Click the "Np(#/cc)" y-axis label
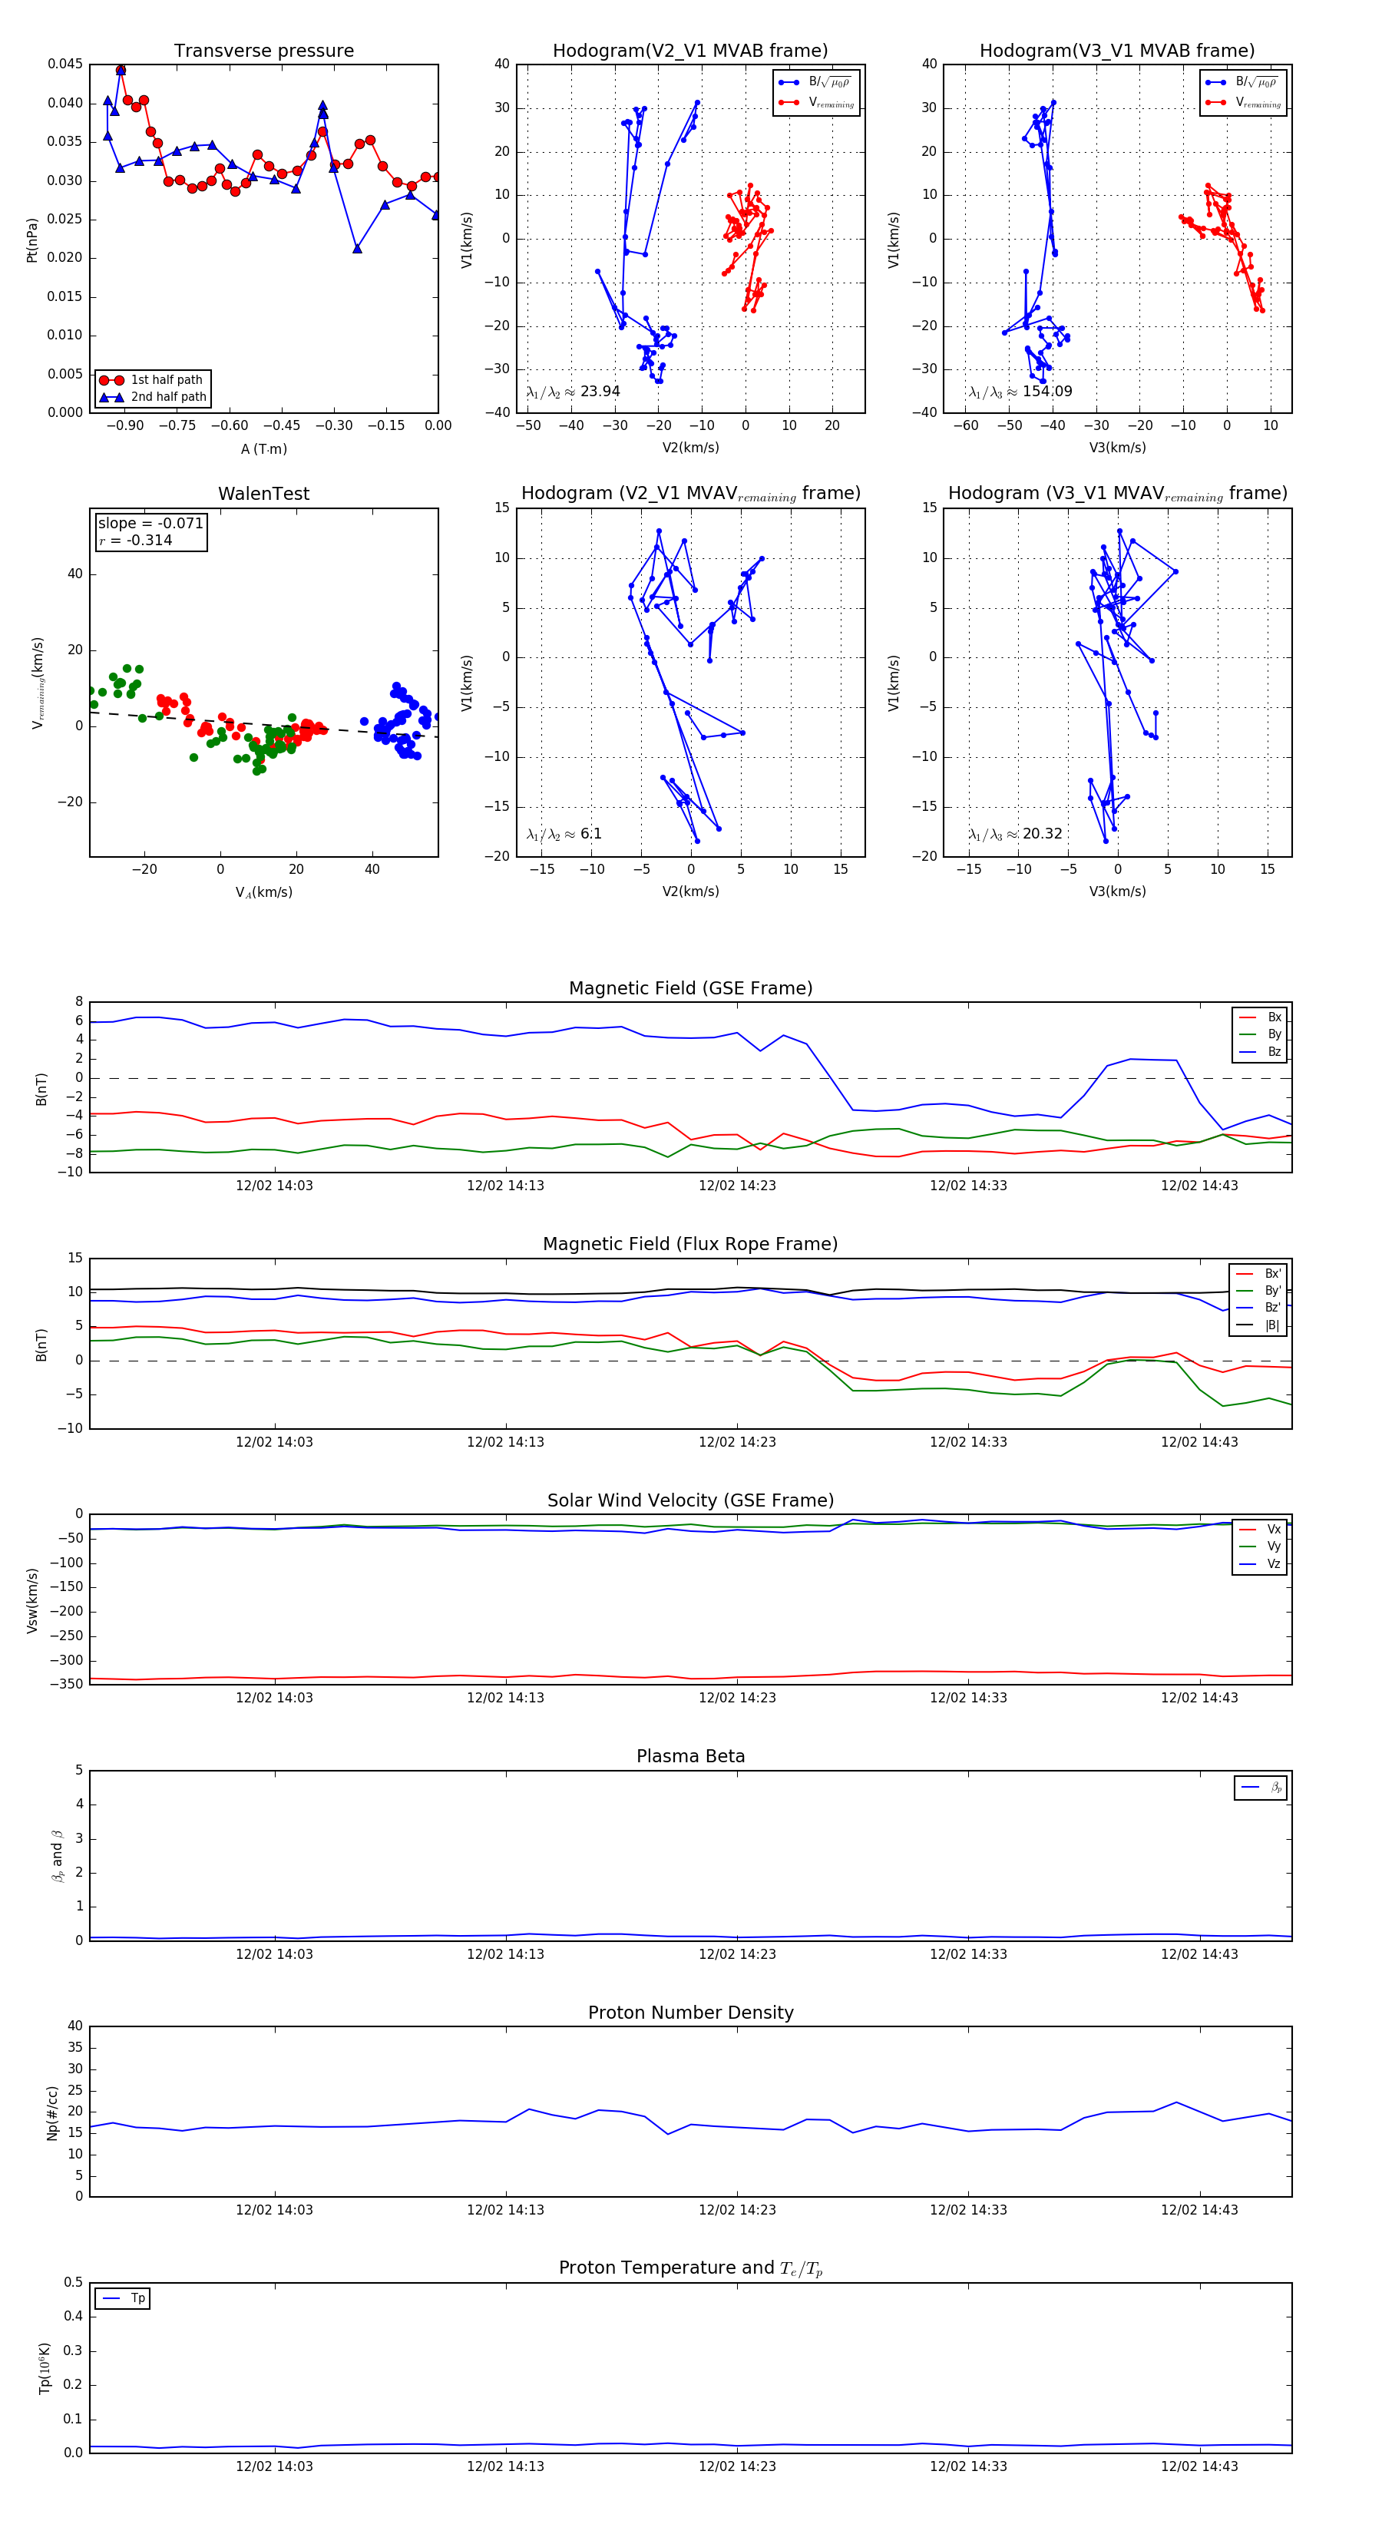The image size is (1382, 2534). pos(52,2113)
